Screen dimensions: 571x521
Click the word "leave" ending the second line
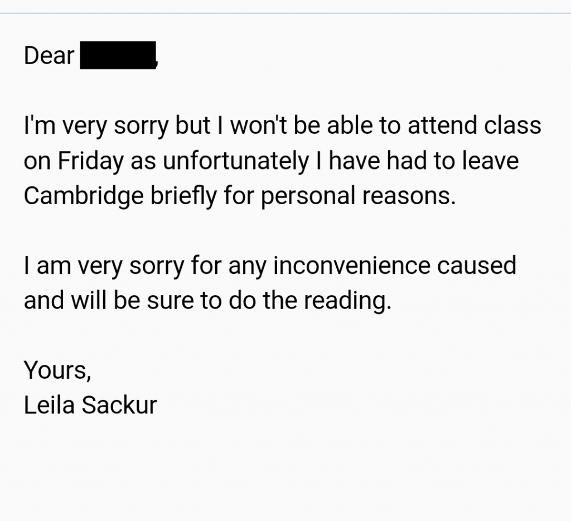pos(491,161)
